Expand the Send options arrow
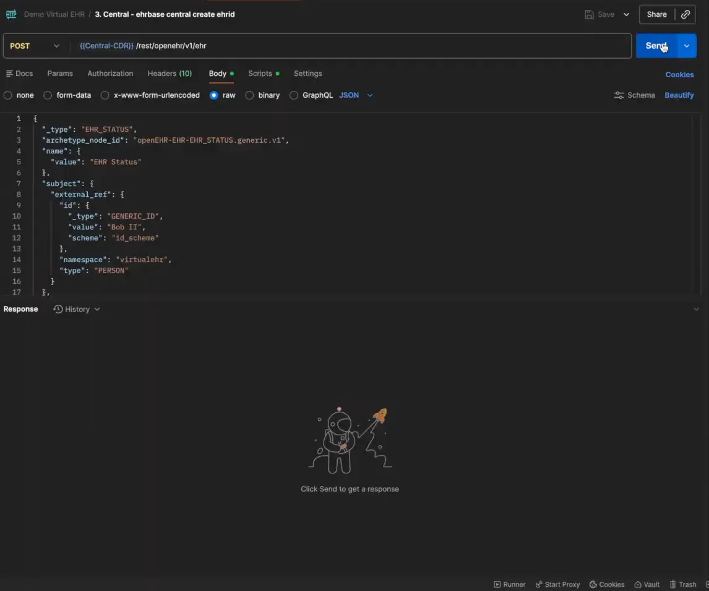This screenshot has height=591, width=709. (x=687, y=46)
